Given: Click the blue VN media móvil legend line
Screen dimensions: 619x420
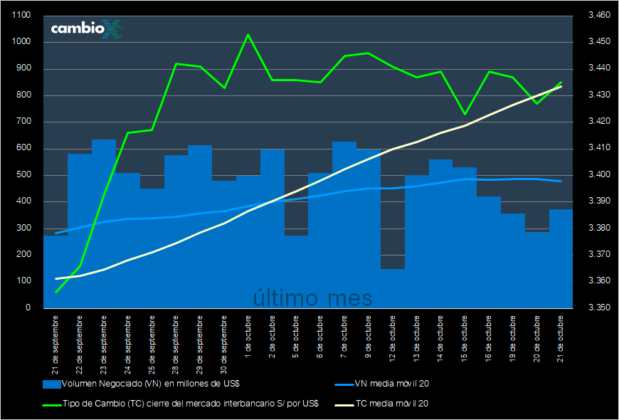Looking at the screenshot, I should 344,384.
